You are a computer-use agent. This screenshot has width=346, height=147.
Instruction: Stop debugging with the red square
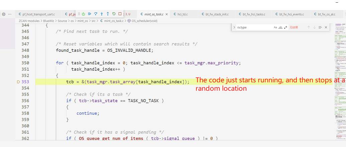120,14
